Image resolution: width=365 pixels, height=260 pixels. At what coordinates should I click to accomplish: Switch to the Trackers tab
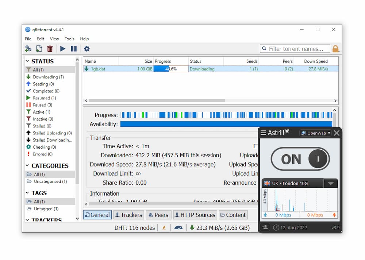coord(128,215)
